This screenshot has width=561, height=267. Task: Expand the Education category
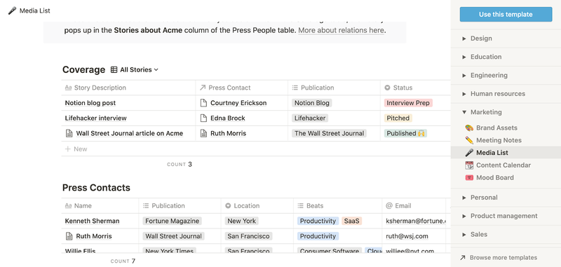point(464,57)
